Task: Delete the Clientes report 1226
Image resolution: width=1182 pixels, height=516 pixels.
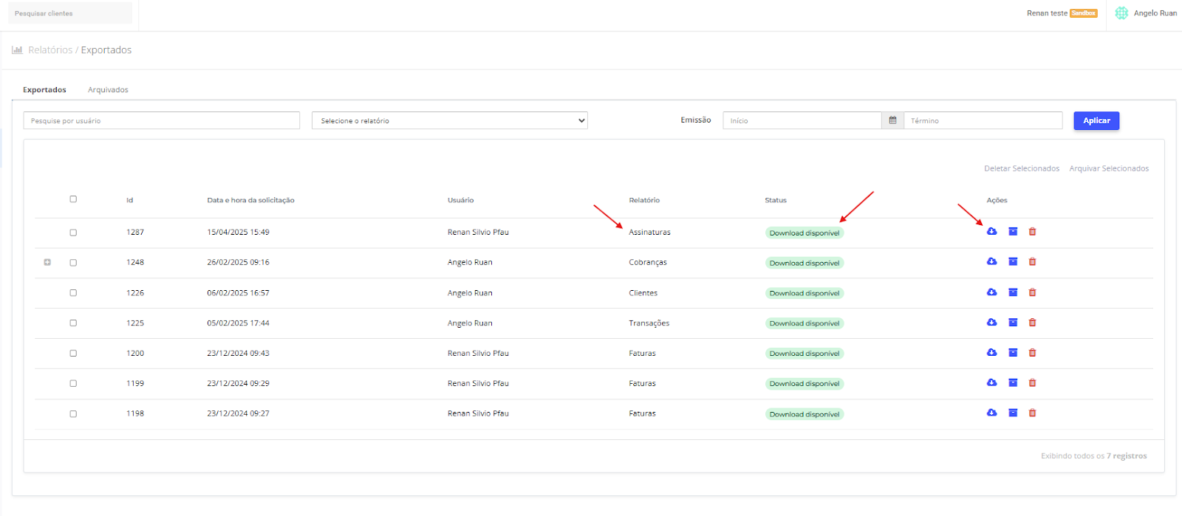Action: [x=1032, y=292]
